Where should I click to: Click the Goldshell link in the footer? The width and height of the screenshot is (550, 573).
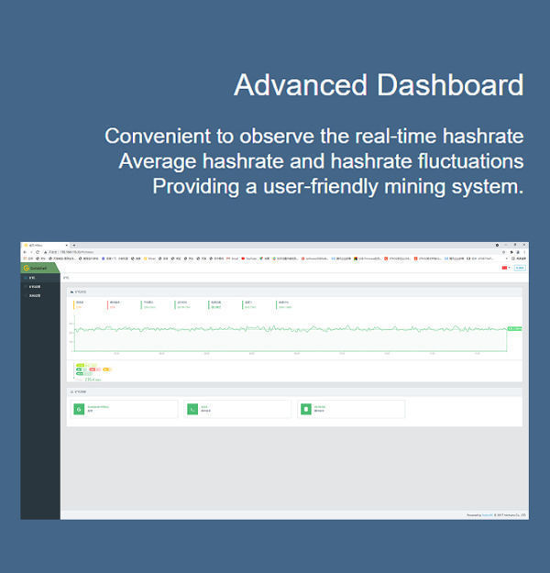(x=488, y=515)
